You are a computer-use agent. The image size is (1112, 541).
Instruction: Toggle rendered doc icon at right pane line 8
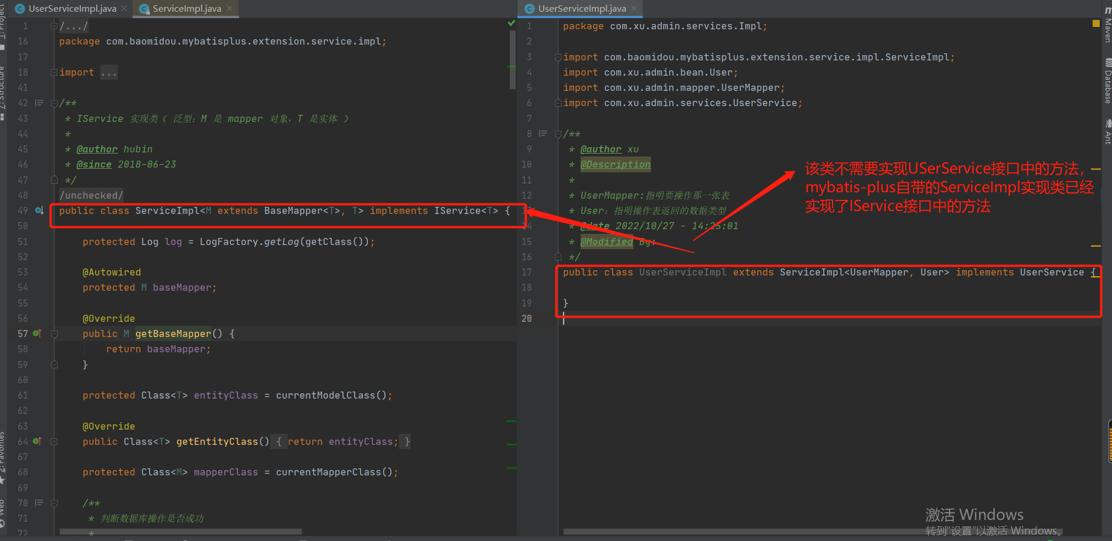click(x=543, y=134)
